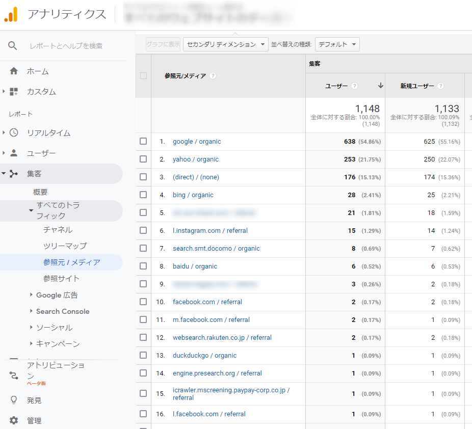Open the google / organic link

(197, 142)
